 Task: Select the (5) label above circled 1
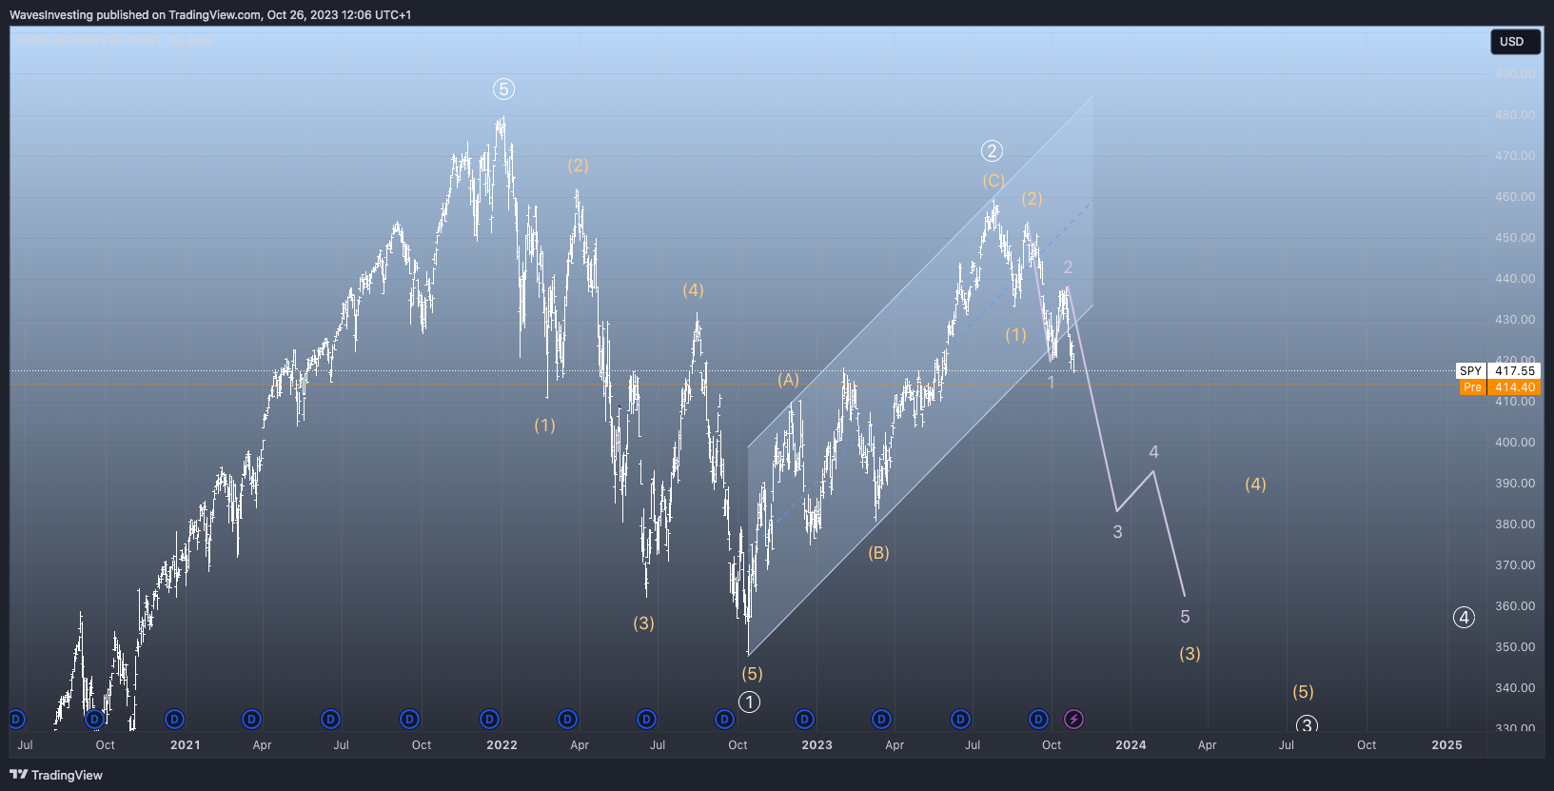coord(752,674)
